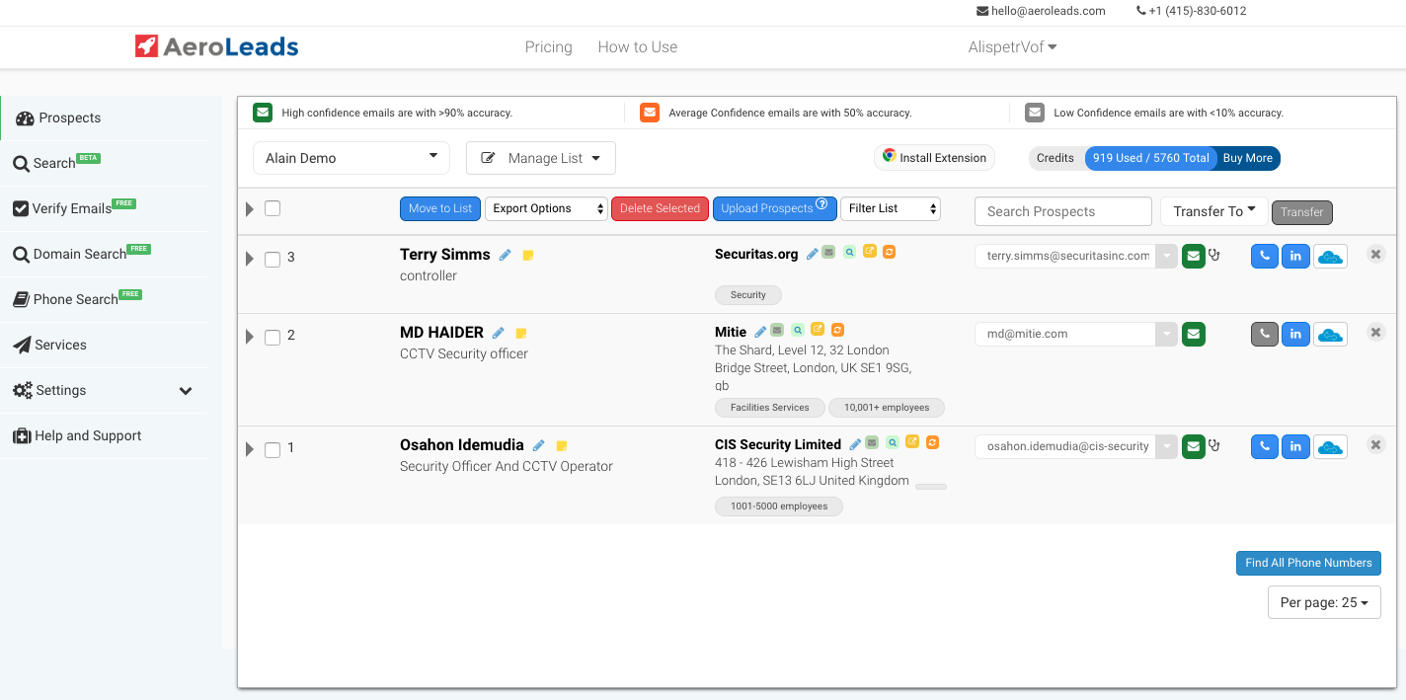This screenshot has height=700, width=1406.
Task: Click the grey Transfer button
Action: (x=1302, y=212)
